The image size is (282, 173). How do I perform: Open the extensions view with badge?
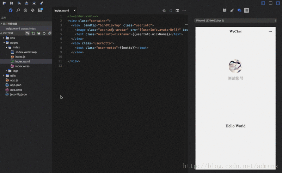coord(40,10)
